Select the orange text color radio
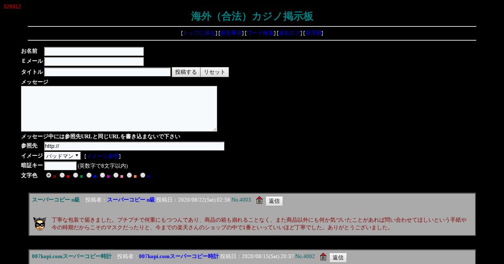The height and width of the screenshot is (264, 504). click(x=129, y=175)
